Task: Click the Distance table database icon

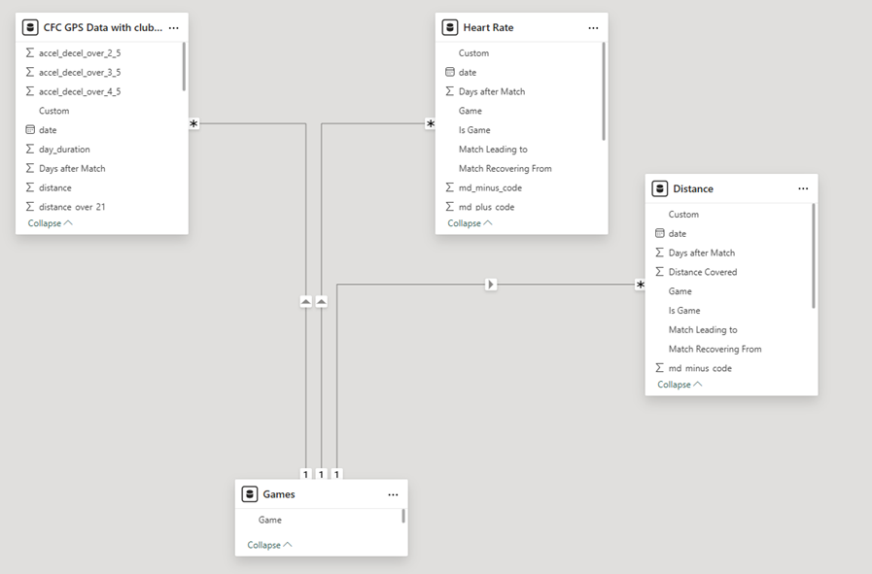Action: [659, 189]
